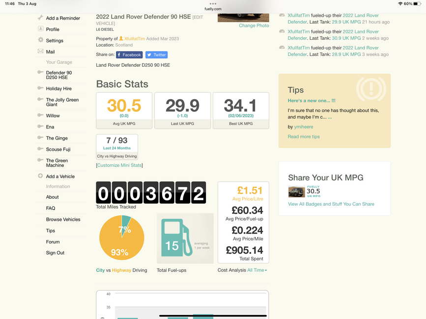Share on Twitter button

pyautogui.click(x=156, y=55)
